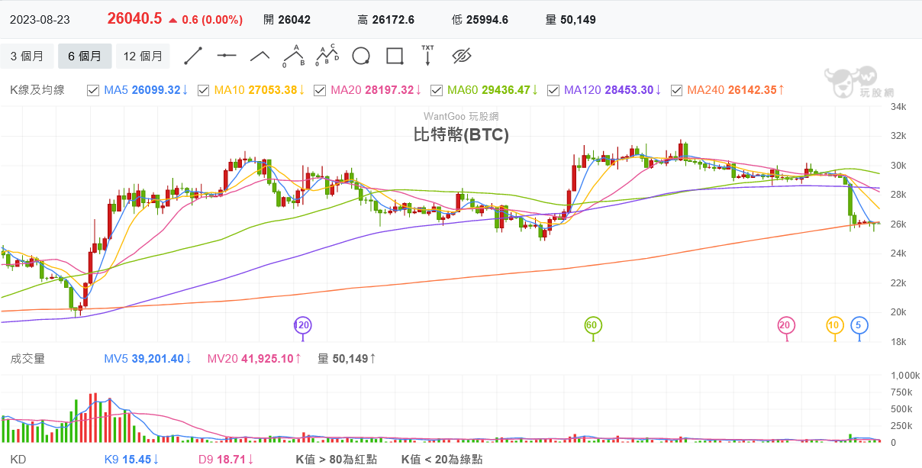Screen dimensions: 922x468
Task: Select the 6 個月 time range button
Action: click(x=85, y=56)
